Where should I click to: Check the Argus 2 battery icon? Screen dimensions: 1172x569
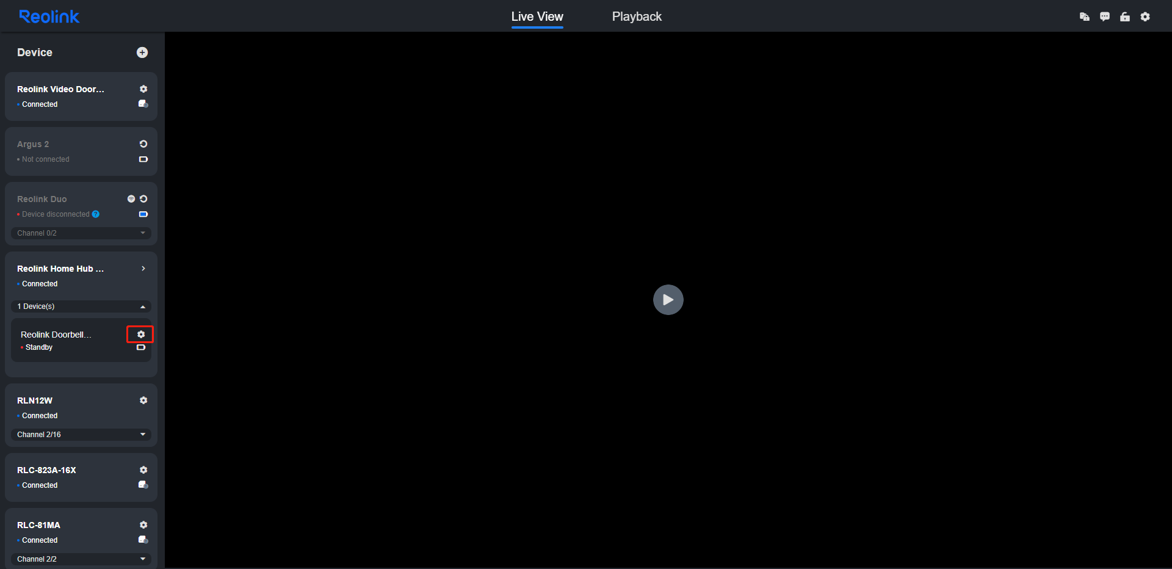click(x=143, y=159)
